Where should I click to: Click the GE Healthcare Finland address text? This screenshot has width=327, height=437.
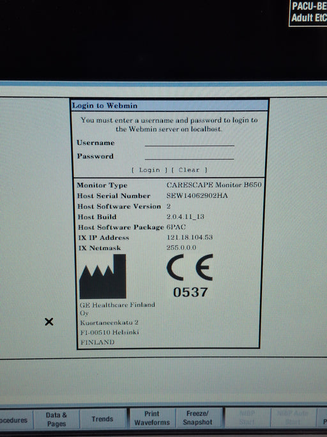[117, 323]
